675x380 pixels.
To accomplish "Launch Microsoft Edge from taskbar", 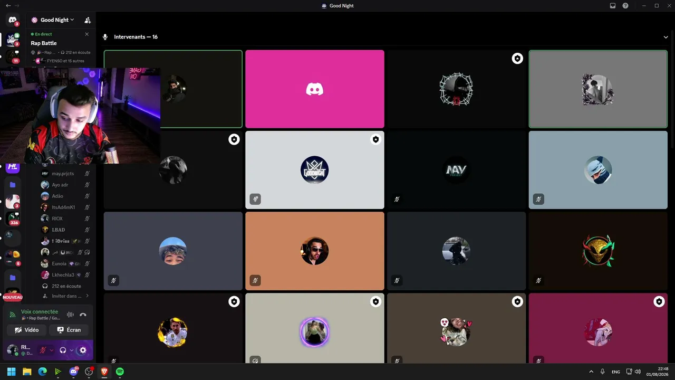I will tap(42, 372).
